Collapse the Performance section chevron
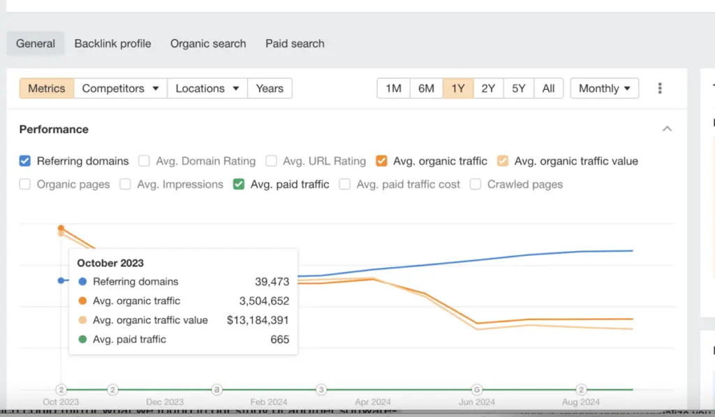The height and width of the screenshot is (417, 715). tap(667, 129)
